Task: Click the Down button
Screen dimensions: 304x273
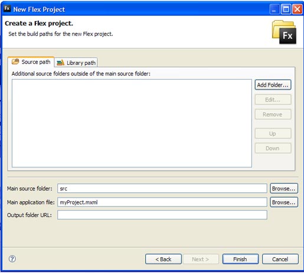Action: click(x=273, y=148)
